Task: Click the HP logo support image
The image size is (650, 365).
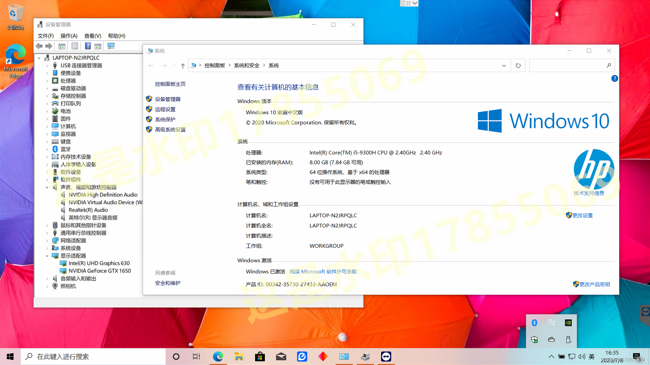Action: [x=594, y=169]
